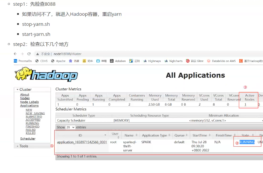Open the Gitee bookmark
263x173 pixels.
tap(195, 61)
